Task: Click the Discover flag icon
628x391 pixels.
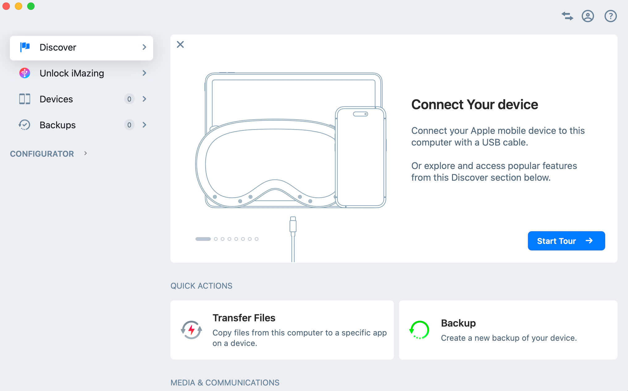Action: [25, 47]
